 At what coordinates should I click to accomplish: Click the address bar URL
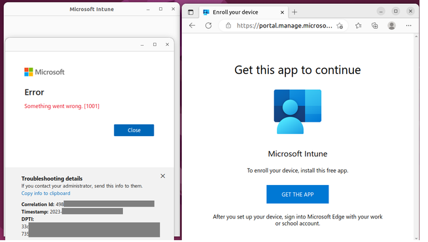[x=285, y=26]
